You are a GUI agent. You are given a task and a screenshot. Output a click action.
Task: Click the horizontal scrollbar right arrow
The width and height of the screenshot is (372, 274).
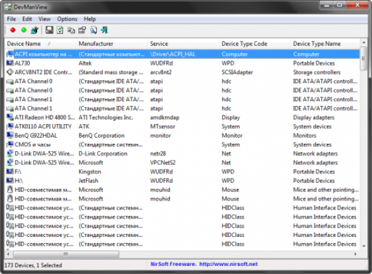click(x=354, y=255)
